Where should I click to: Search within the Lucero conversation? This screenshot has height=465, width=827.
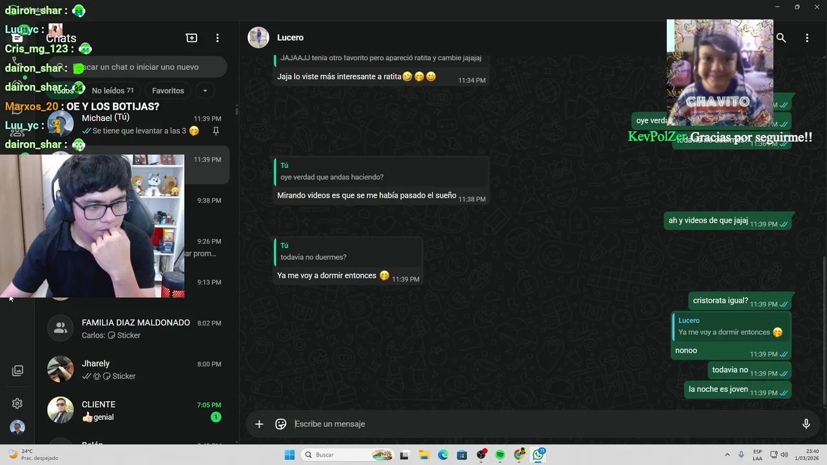pos(781,38)
